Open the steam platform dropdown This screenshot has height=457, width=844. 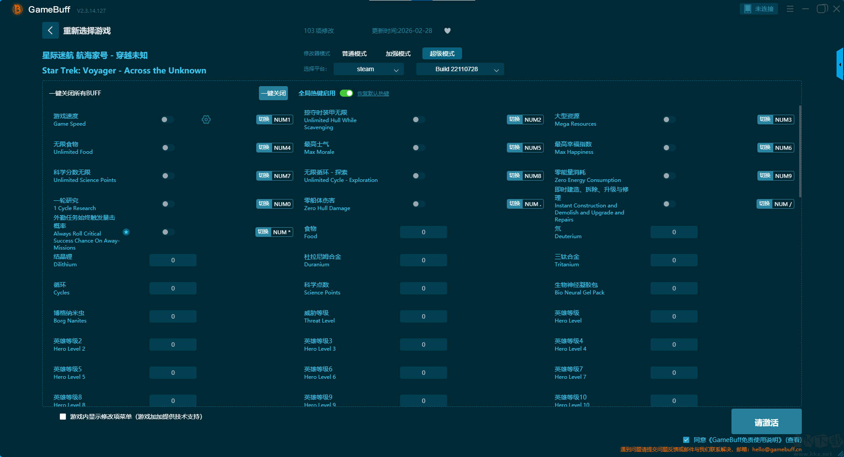pyautogui.click(x=368, y=69)
